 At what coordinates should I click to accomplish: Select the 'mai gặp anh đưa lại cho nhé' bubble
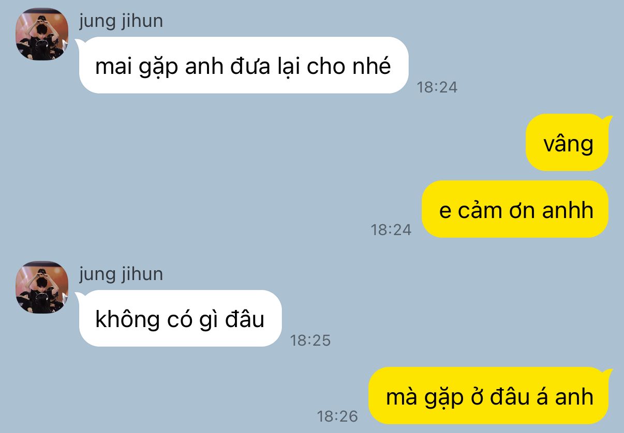[244, 65]
